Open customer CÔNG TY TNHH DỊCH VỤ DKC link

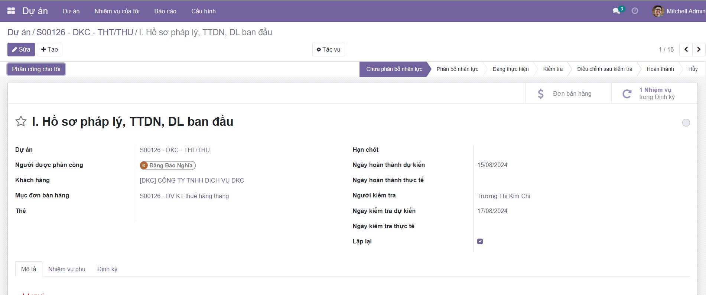pos(192,180)
